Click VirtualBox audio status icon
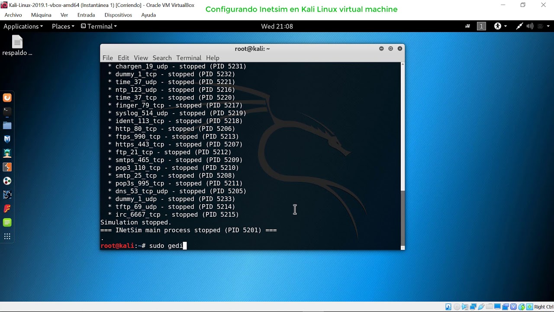554x312 pixels. (465, 307)
